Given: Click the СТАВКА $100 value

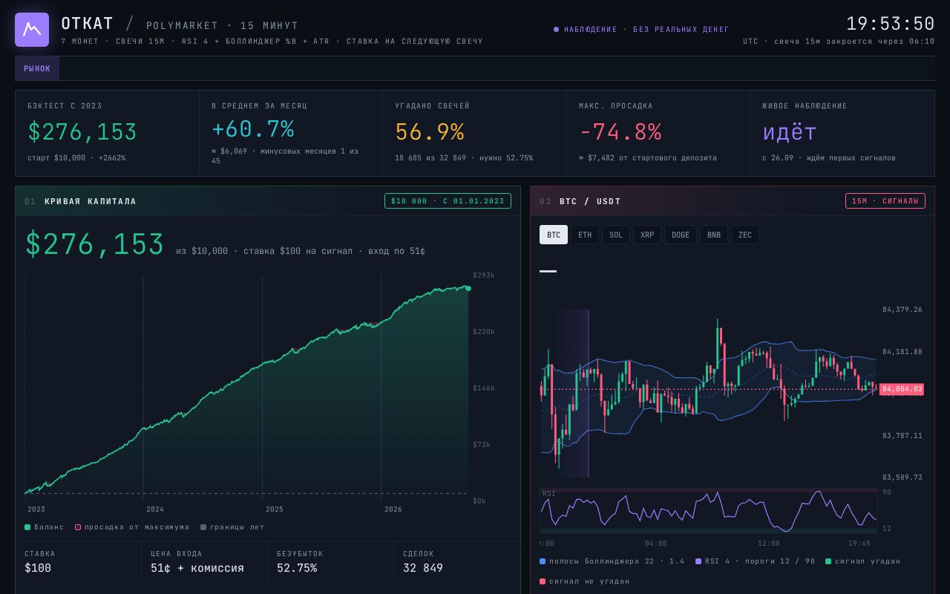Looking at the screenshot, I should 38,568.
